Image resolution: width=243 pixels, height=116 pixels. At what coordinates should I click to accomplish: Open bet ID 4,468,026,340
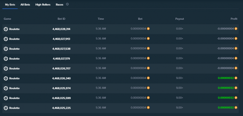pos(61,78)
